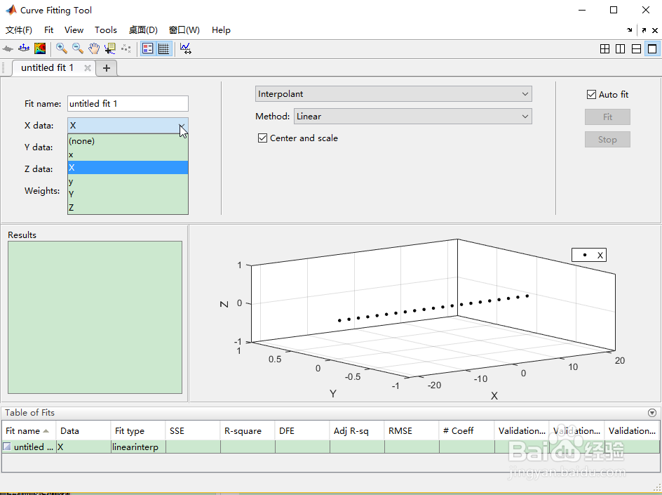Viewport: 662px width, 495px height.
Task: Click the Results text panel
Action: coord(95,317)
